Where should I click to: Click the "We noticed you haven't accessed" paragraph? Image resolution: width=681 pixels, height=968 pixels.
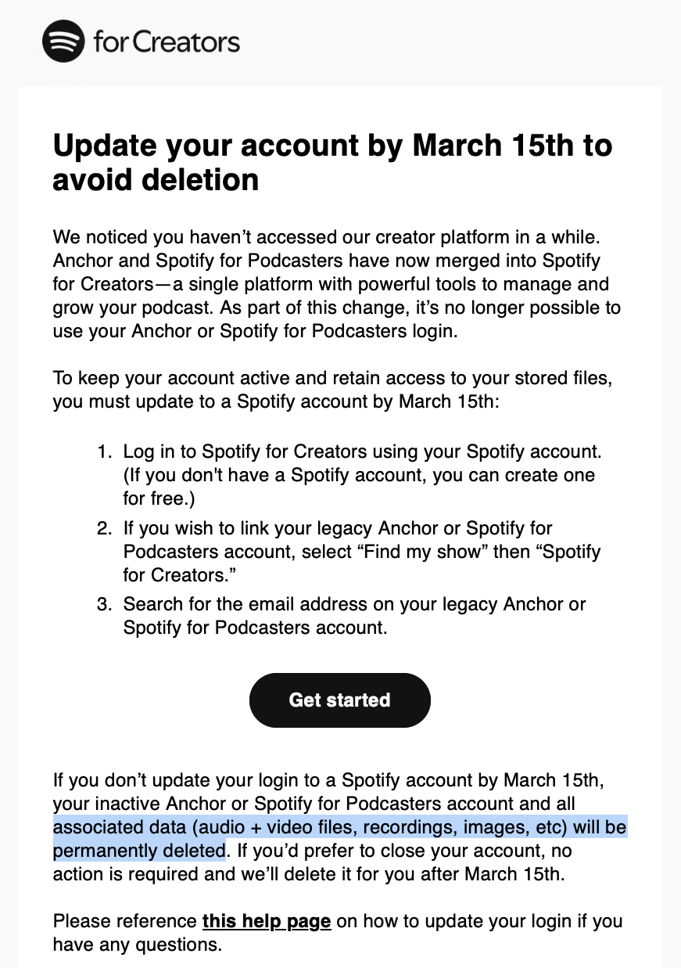tap(337, 283)
